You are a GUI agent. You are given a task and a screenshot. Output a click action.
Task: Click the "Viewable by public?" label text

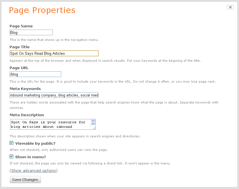(x=35, y=143)
